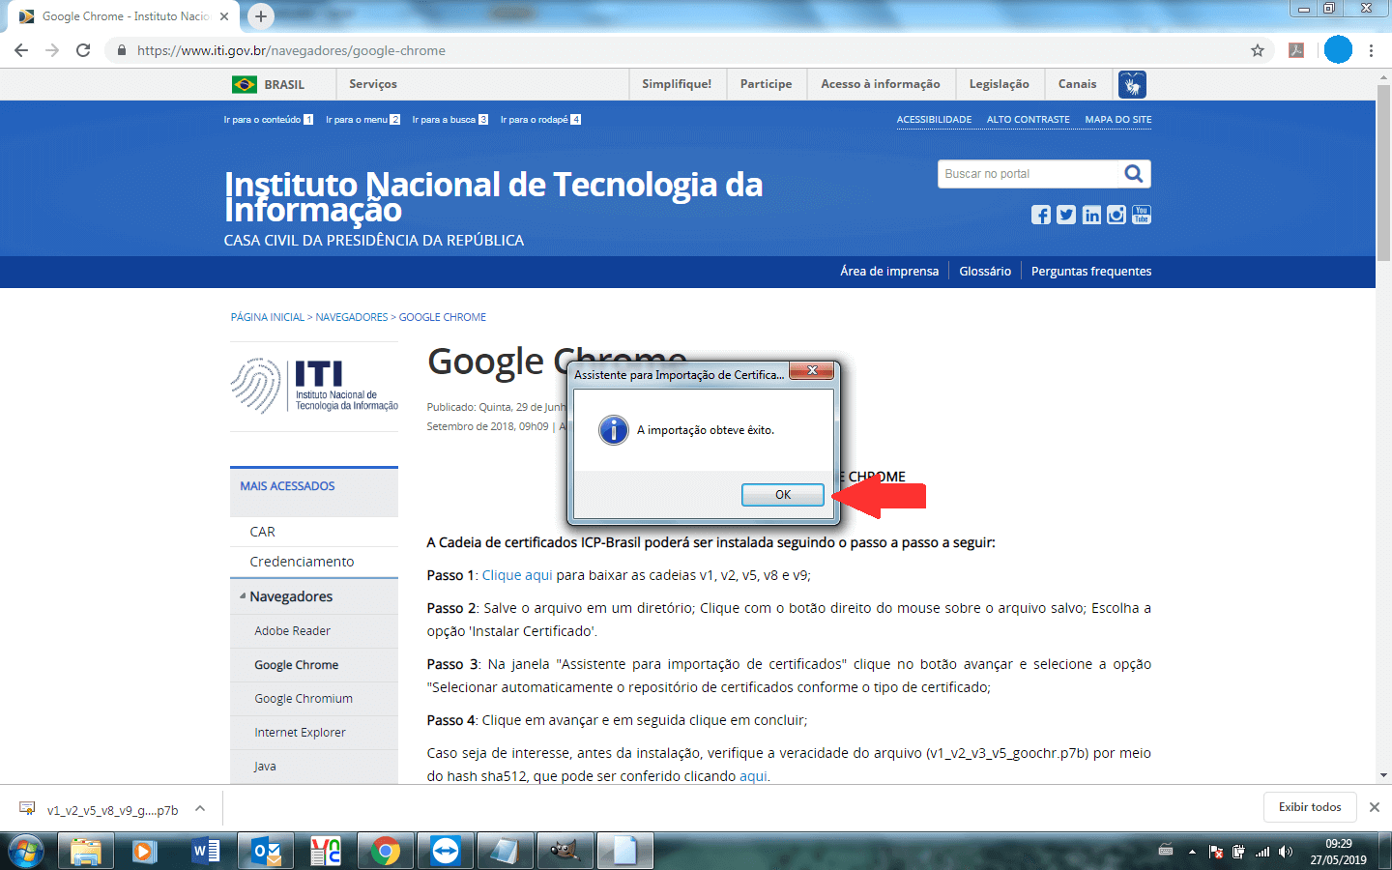Open Outlook from taskbar
Viewport: 1392px width, 870px height.
coord(266,852)
